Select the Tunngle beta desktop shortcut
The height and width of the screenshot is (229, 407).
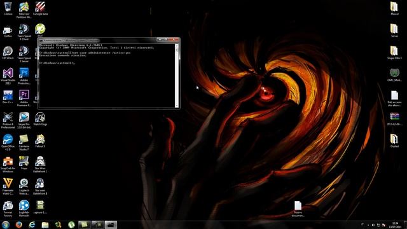click(40, 8)
